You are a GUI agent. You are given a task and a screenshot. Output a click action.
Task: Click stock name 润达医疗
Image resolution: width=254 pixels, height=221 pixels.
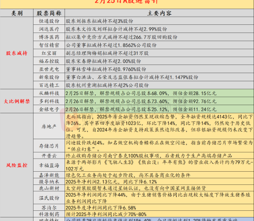49,29
